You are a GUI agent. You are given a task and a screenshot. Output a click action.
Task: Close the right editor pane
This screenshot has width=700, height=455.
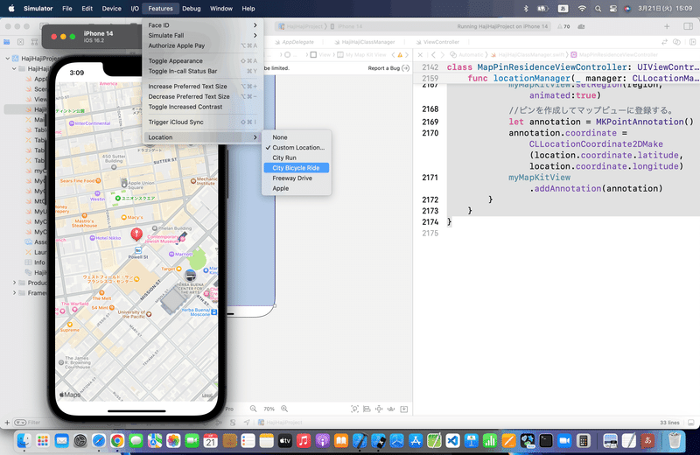coord(420,55)
